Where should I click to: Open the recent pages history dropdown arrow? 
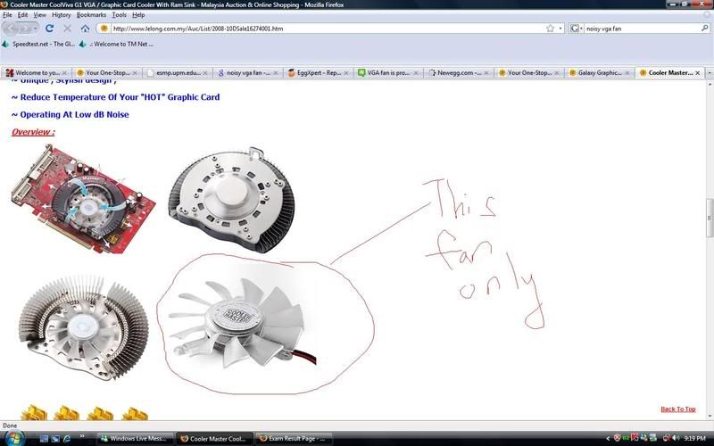click(x=36, y=29)
